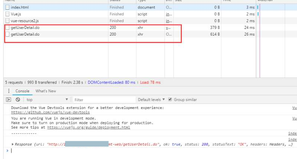Open the vuejs/vue-devtools GitHub link

pyautogui.click(x=50, y=112)
